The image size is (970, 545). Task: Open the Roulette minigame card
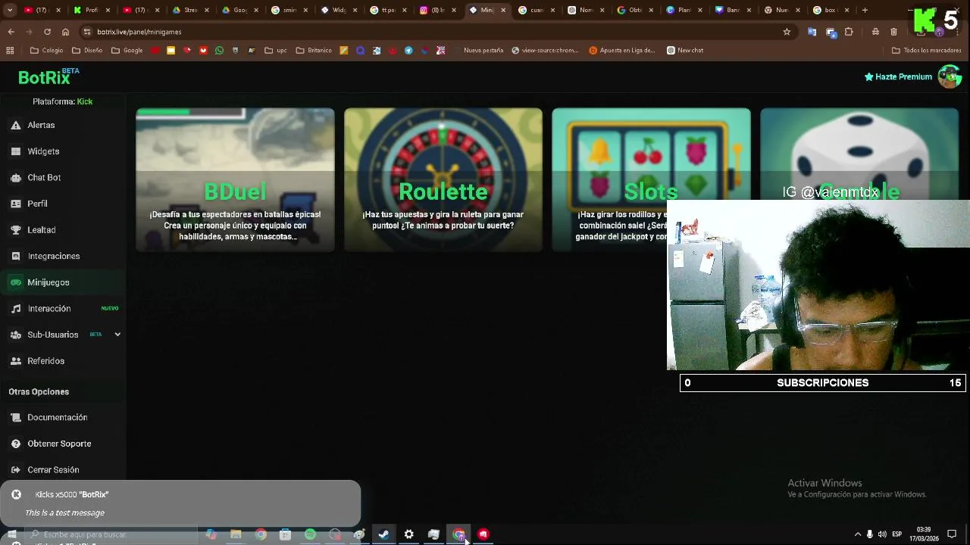(443, 179)
